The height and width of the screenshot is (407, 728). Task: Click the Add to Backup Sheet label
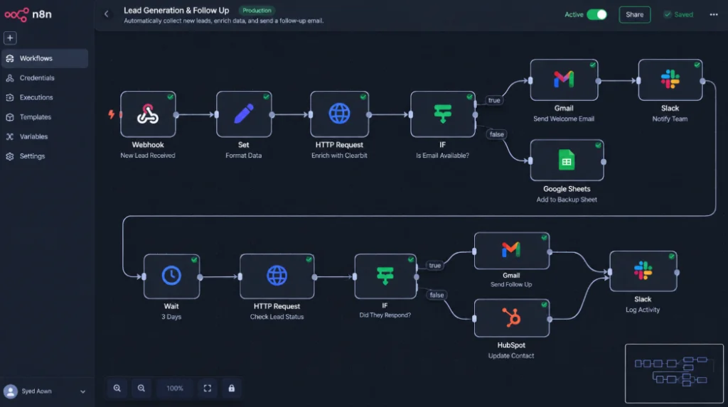tap(567, 200)
